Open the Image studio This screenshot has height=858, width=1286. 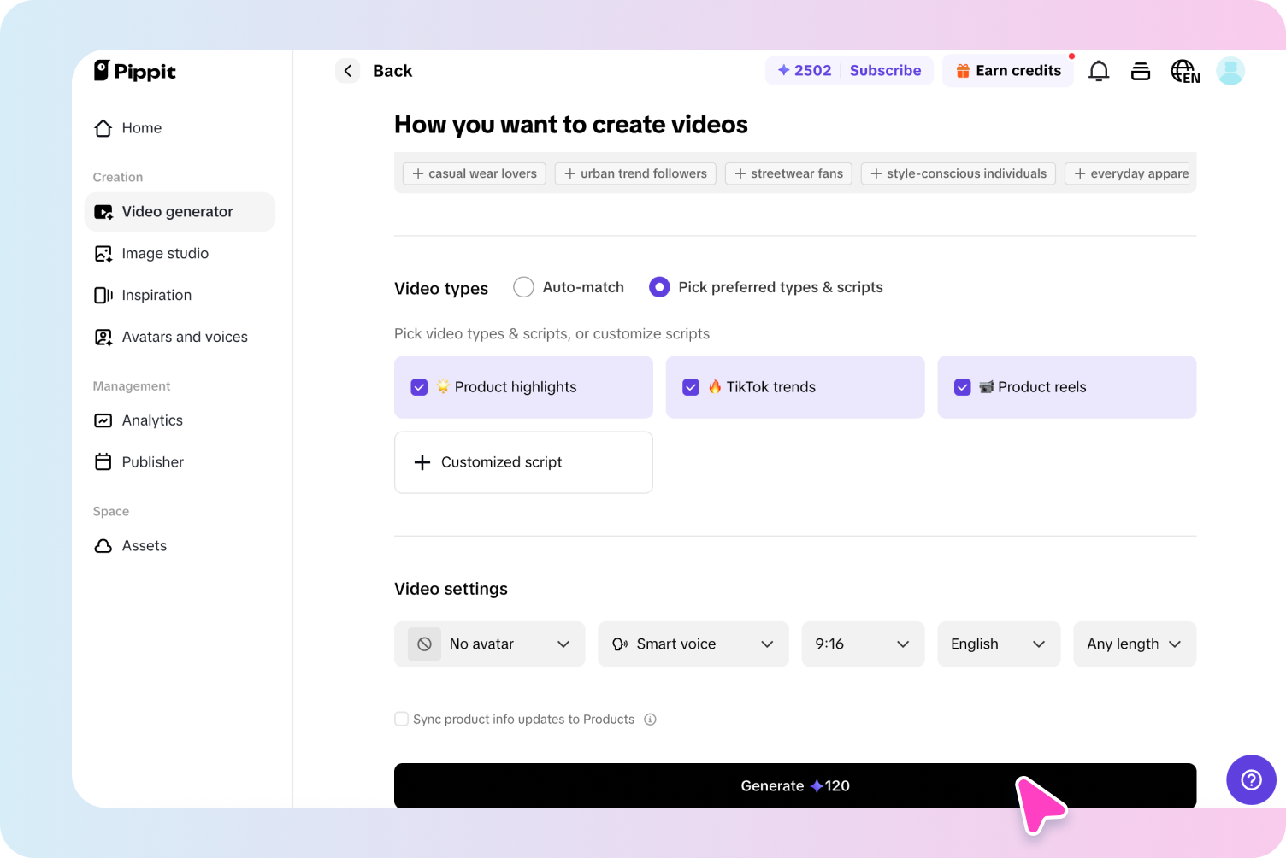(x=164, y=253)
